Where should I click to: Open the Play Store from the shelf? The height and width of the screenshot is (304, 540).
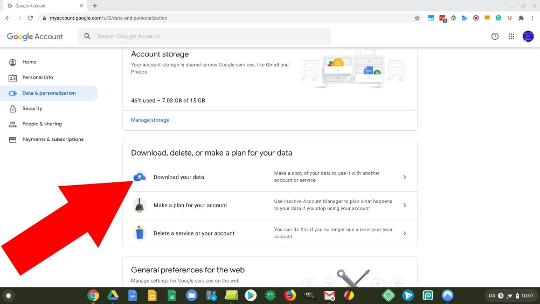point(251,295)
